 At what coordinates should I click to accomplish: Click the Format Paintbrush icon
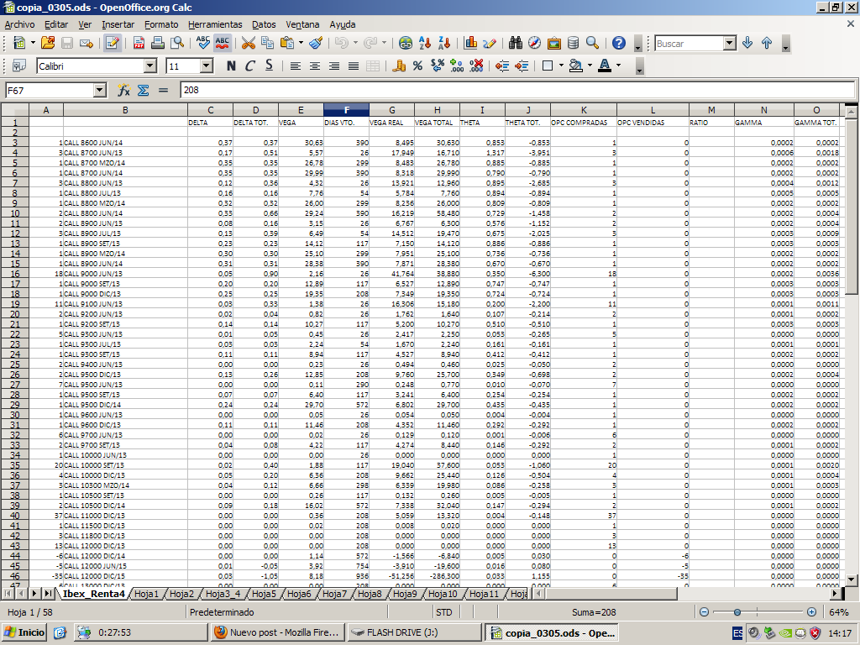point(316,43)
